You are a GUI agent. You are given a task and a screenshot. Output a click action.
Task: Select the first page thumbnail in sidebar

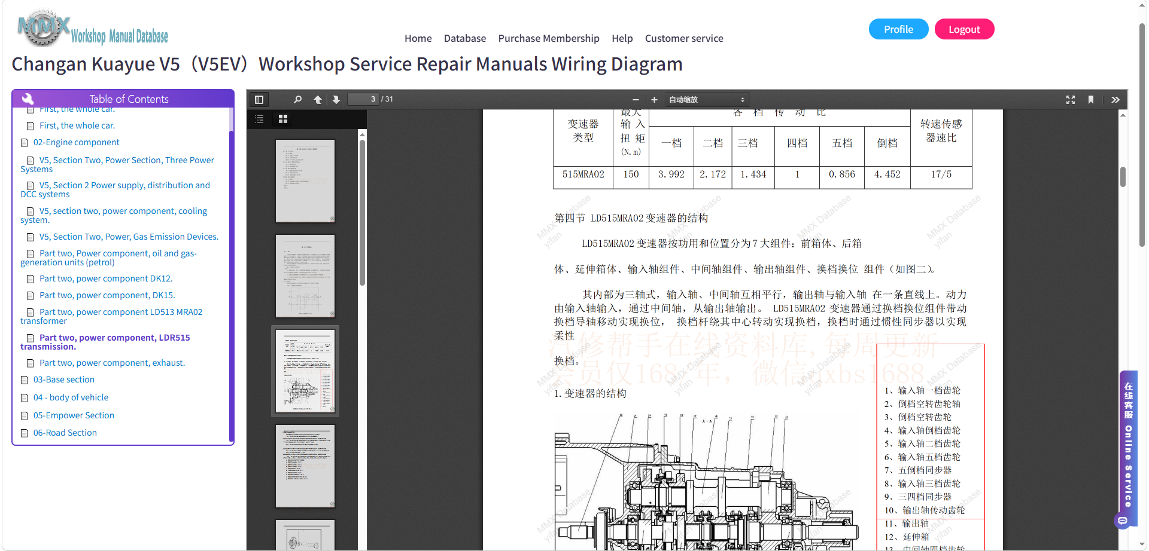(305, 181)
